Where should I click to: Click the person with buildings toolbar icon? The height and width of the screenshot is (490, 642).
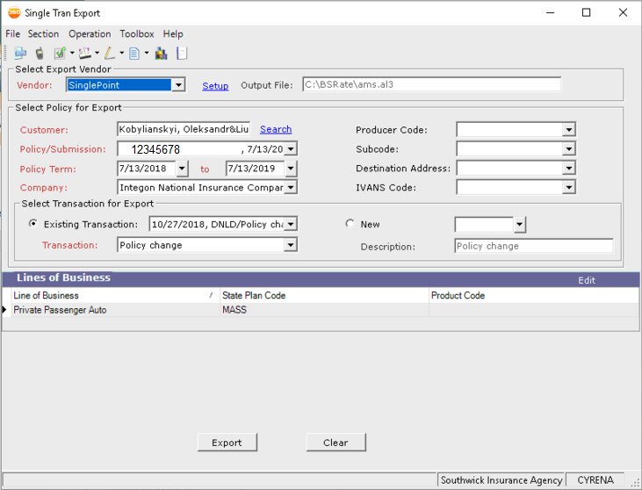tap(161, 54)
